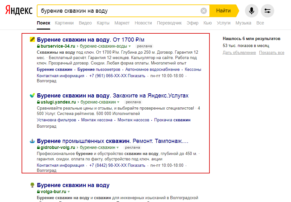Open the 'Установка фильтров' sitelink
The width and height of the screenshot is (291, 202).
tap(56, 120)
